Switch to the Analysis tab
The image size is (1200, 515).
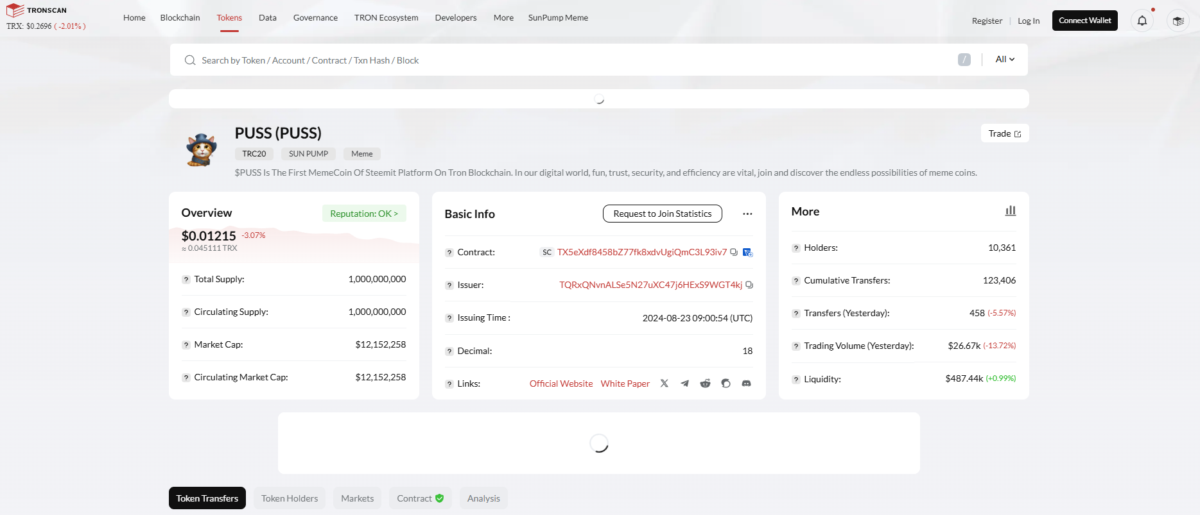point(483,498)
